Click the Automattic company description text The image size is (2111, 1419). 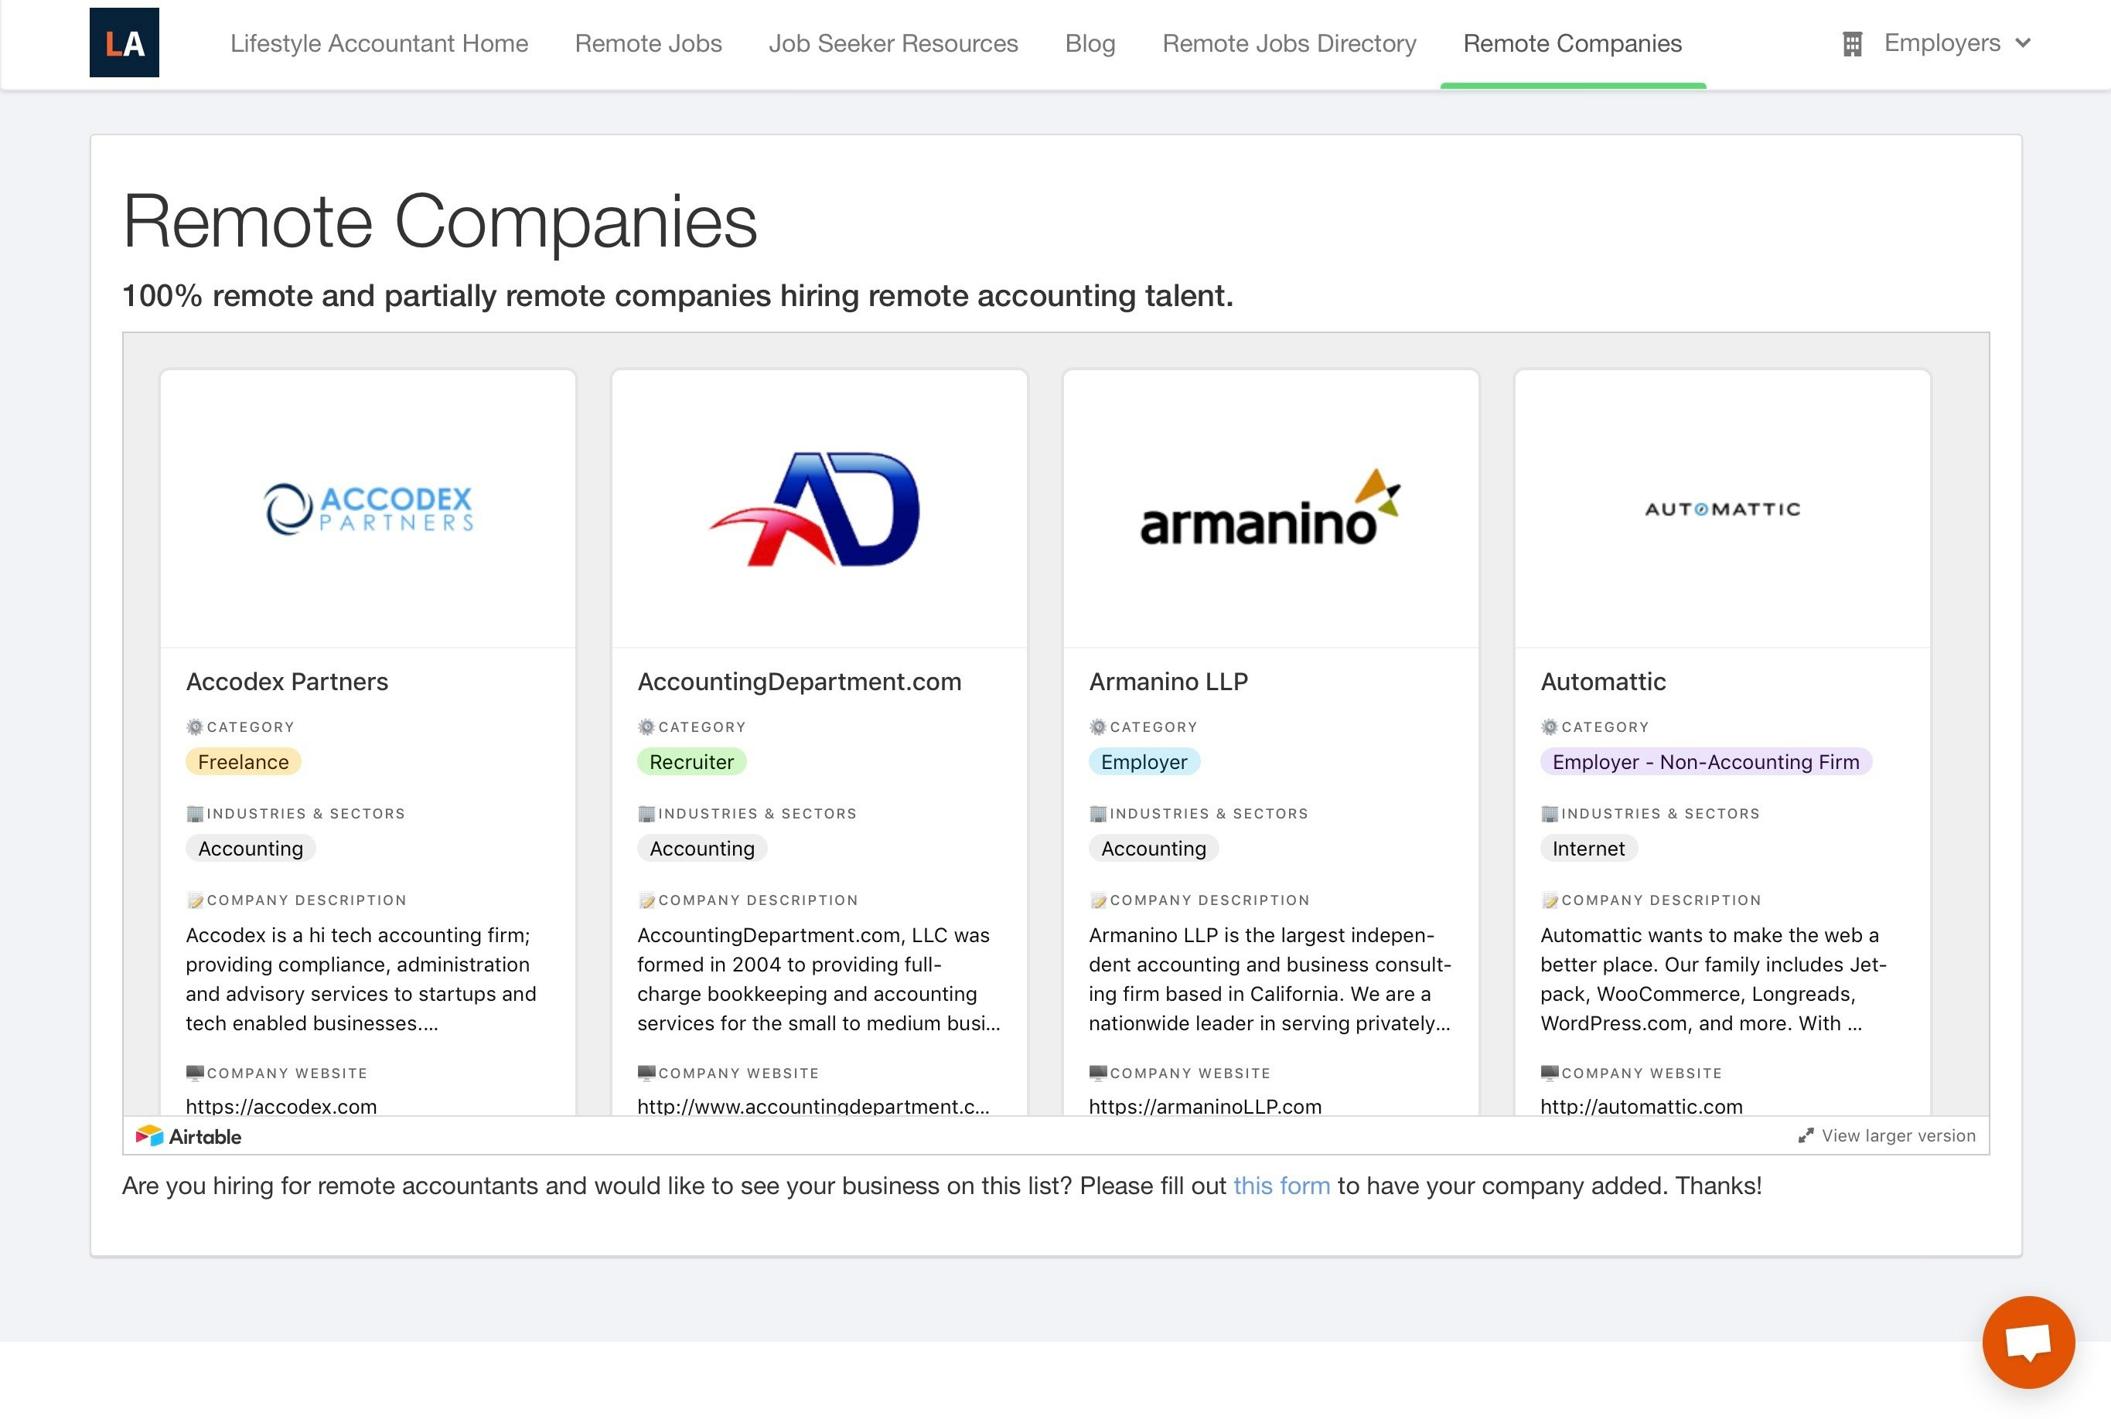(1714, 979)
